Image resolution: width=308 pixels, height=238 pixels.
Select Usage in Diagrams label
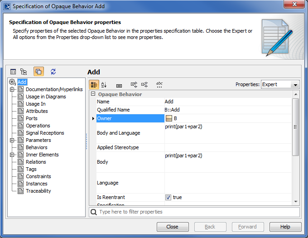[46, 97]
